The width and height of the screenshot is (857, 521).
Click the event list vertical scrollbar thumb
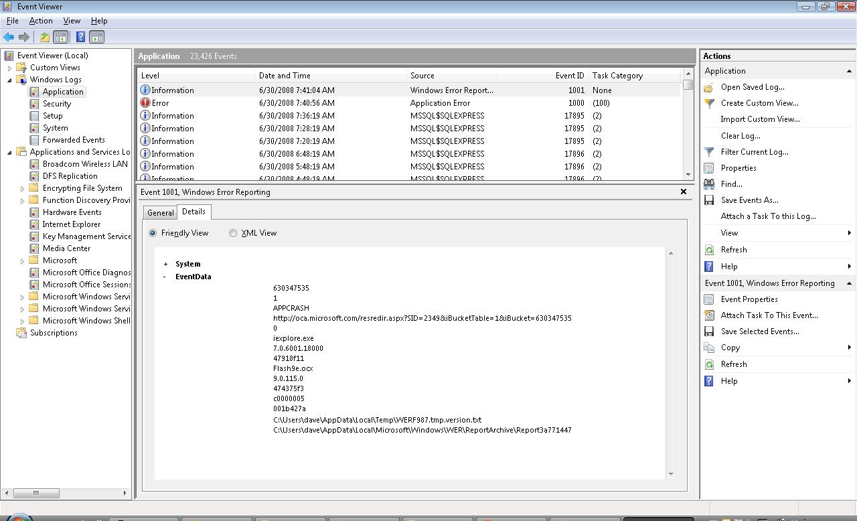coord(688,85)
